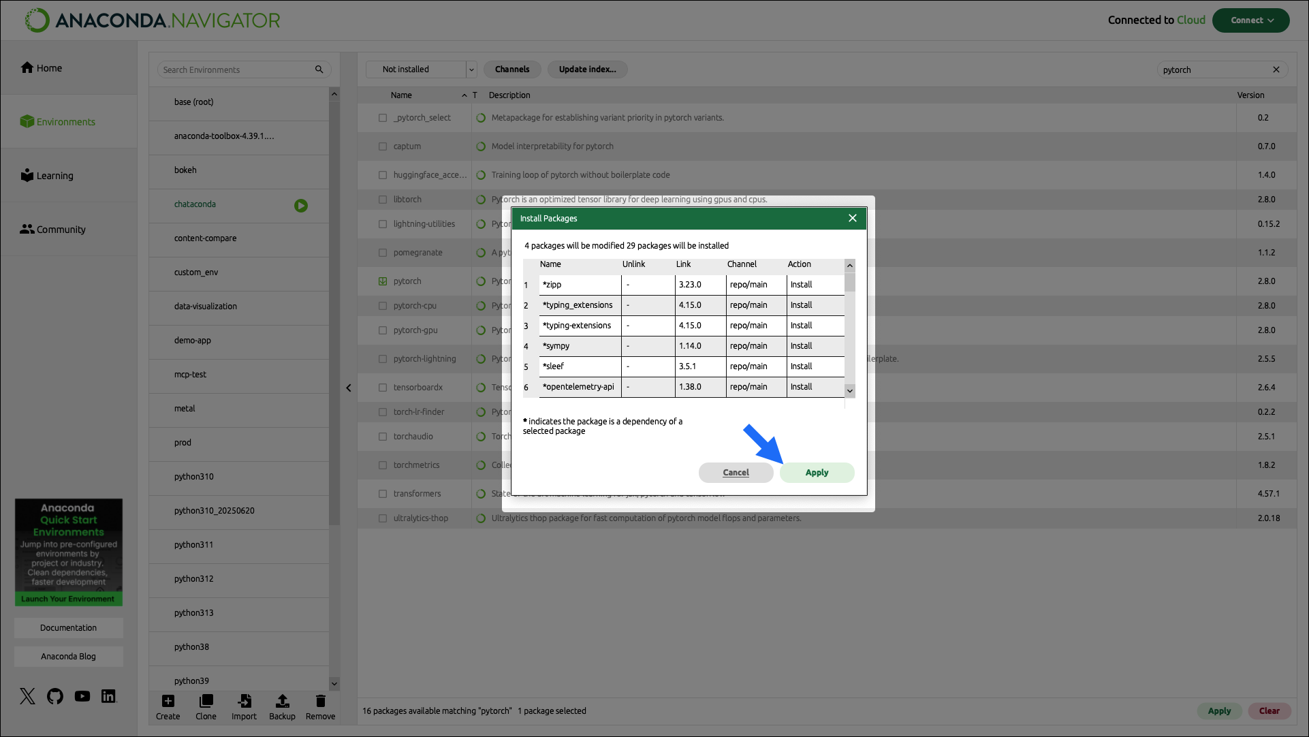
Task: Uncheck the pytorch package checkbox
Action: pos(383,281)
